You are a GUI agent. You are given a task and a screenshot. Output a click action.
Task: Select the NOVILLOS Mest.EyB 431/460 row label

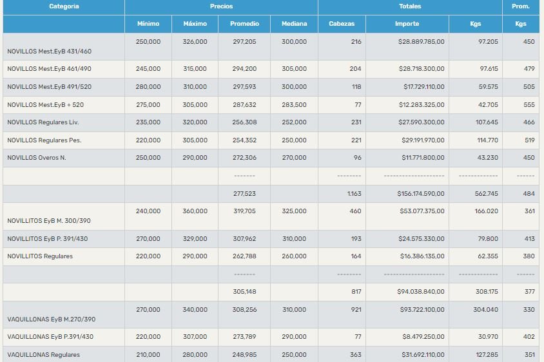tap(49, 52)
